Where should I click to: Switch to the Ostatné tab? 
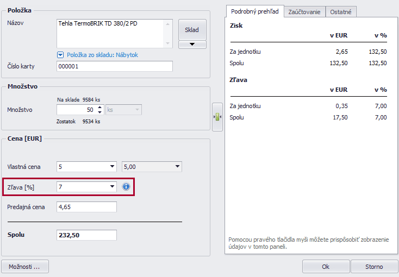(x=341, y=12)
